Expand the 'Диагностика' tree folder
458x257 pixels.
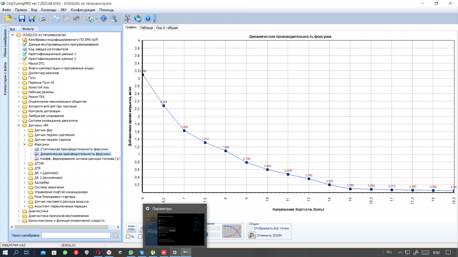coord(19,211)
